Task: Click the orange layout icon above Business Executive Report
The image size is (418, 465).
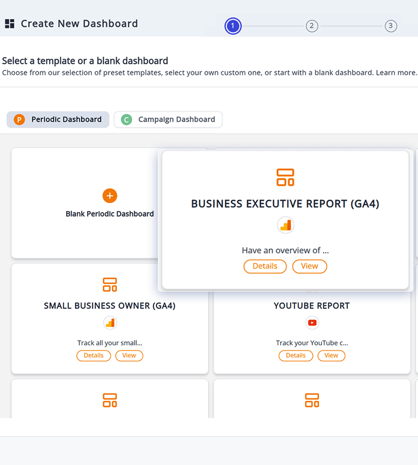Action: (x=285, y=177)
